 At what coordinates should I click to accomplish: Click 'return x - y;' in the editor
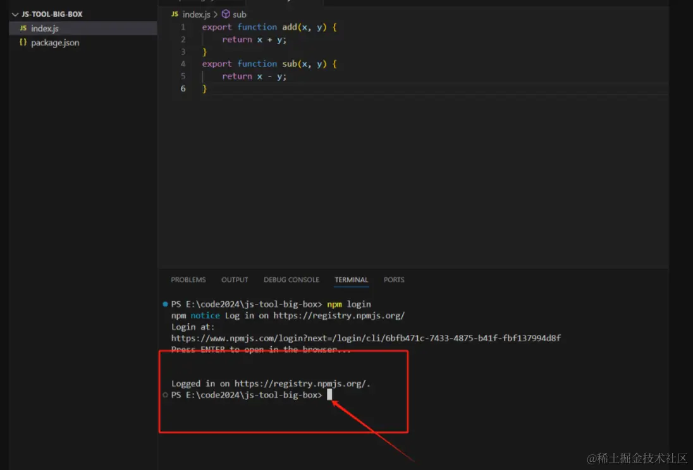[x=254, y=76]
